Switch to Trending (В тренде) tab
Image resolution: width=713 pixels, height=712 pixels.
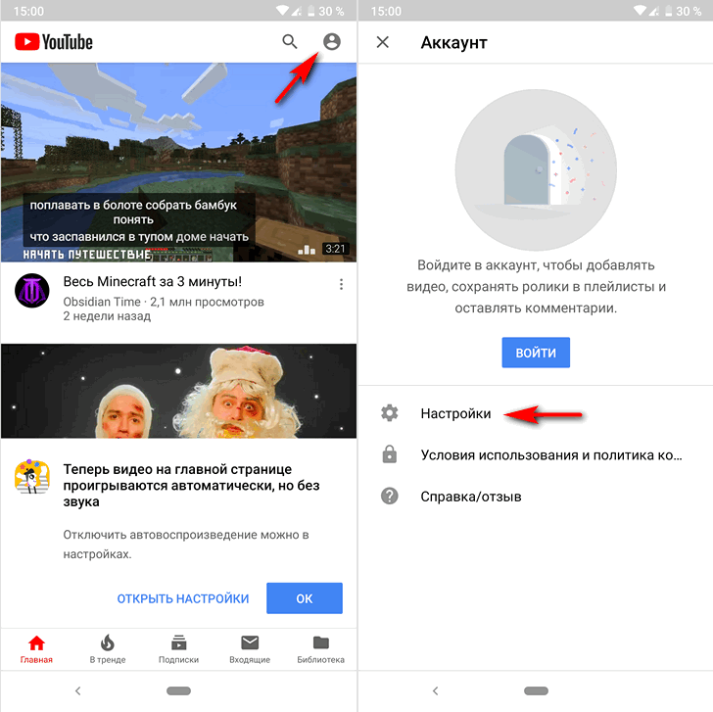(108, 649)
